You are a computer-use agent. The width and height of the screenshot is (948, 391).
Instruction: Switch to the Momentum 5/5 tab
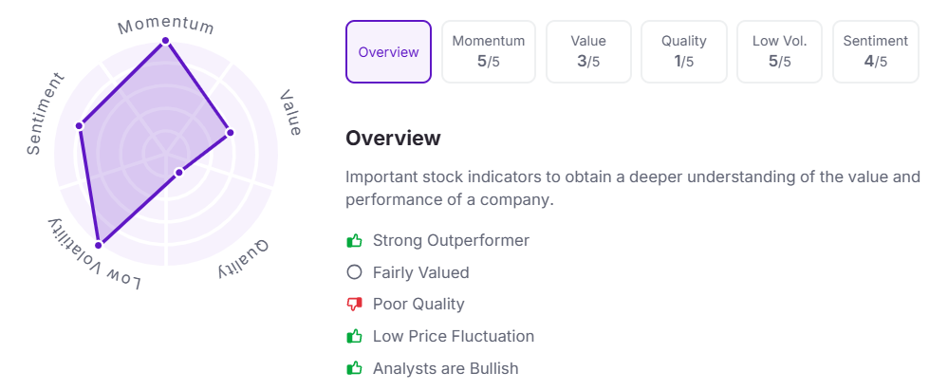coord(489,52)
